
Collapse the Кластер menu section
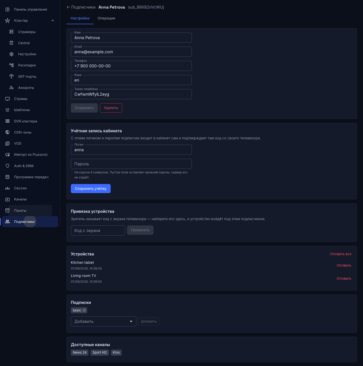[x=53, y=20]
